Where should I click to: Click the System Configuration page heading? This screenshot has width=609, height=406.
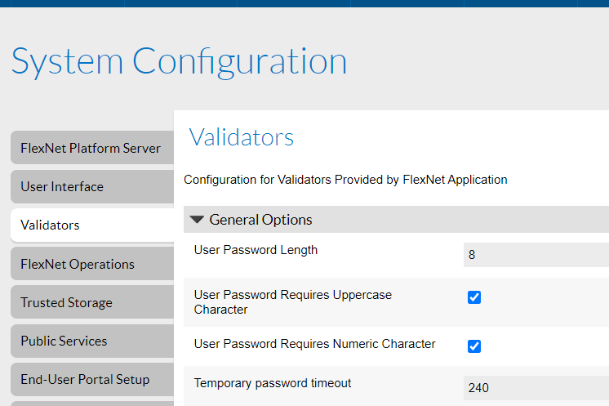pos(179,62)
